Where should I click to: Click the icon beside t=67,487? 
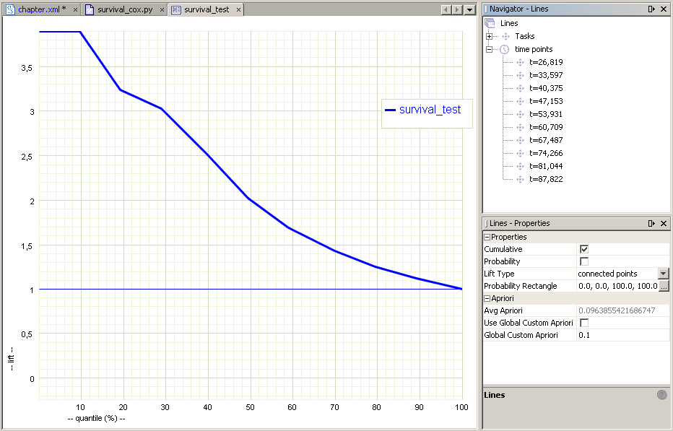[520, 140]
